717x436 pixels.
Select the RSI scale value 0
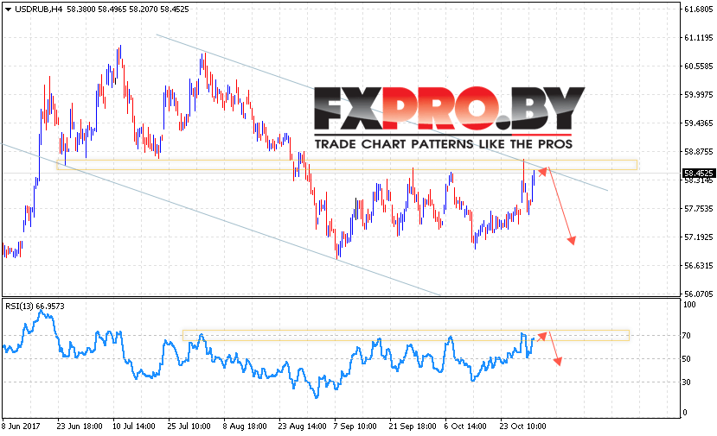684,413
